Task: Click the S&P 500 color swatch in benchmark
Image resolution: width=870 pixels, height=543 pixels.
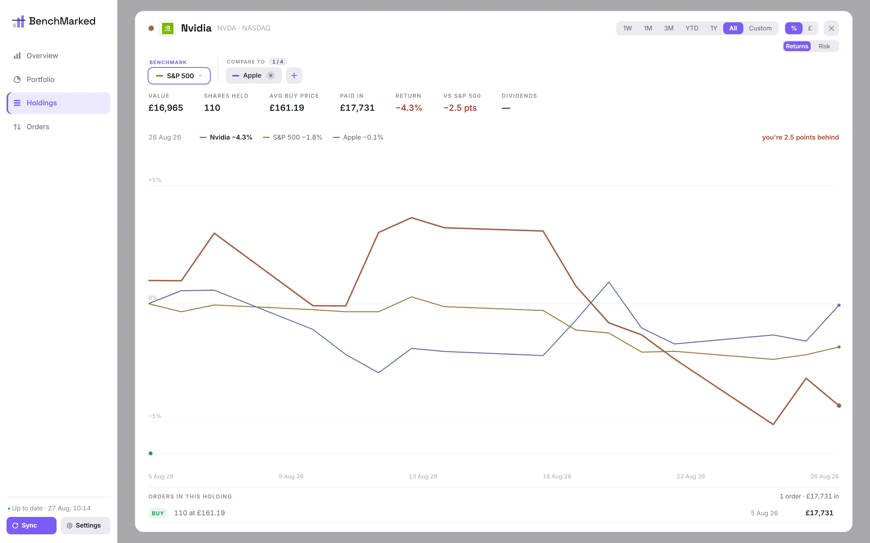Action: tap(160, 76)
